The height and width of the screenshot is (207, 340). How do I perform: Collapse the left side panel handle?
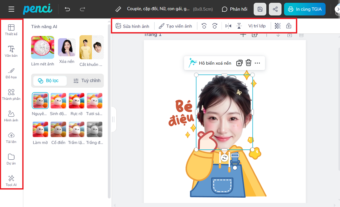click(x=113, y=119)
